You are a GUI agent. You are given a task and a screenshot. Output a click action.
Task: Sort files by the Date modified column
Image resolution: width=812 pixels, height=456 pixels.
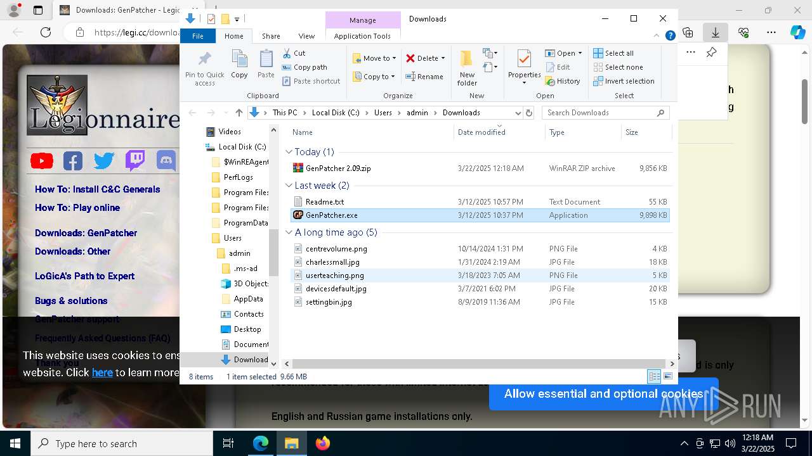pos(481,132)
